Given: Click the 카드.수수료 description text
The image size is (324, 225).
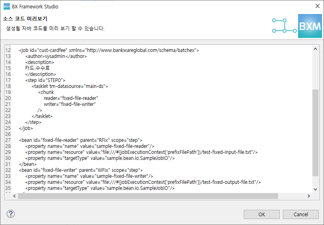Looking at the screenshot, I should click(38, 68).
